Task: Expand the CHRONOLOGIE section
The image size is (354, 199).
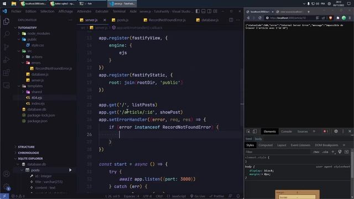Action: click(x=28, y=153)
